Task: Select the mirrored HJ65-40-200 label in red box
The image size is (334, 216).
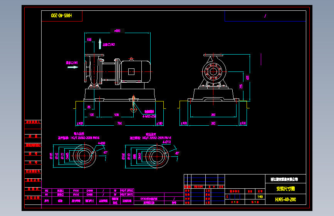Action: click(62, 15)
